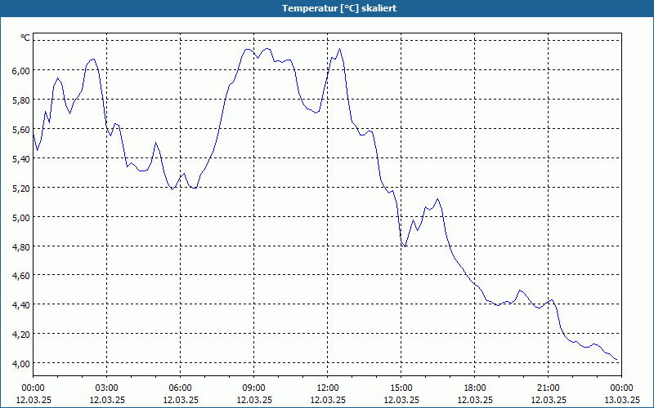
Task: Select the 5,80 y-axis label
Action: click(x=21, y=100)
